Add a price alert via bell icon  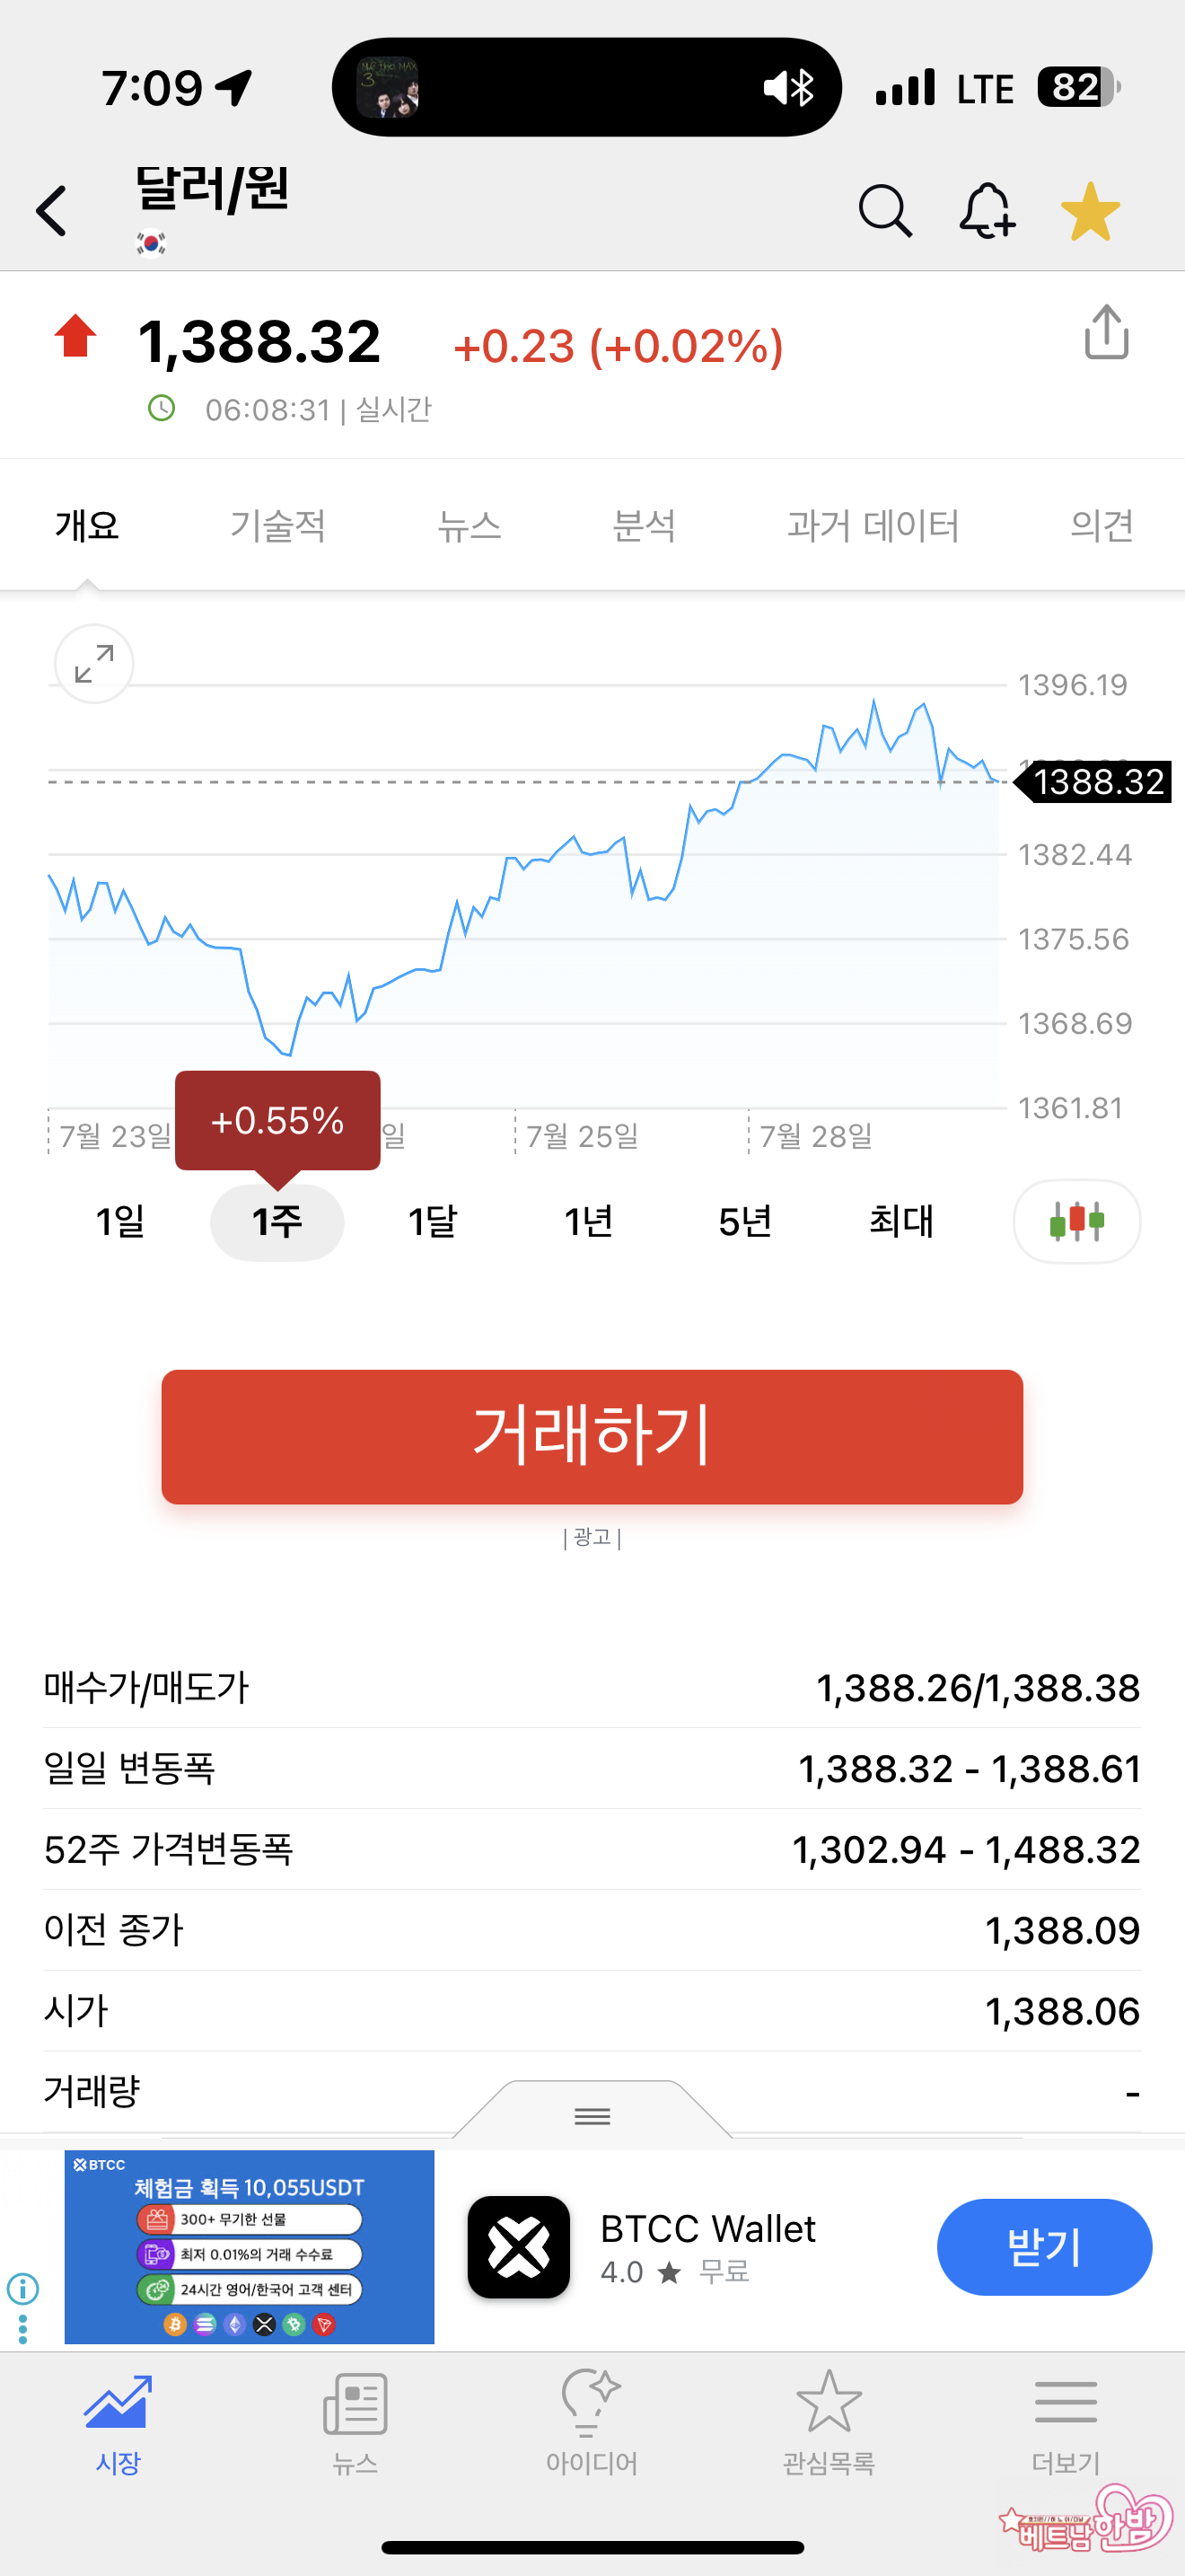[x=987, y=211]
